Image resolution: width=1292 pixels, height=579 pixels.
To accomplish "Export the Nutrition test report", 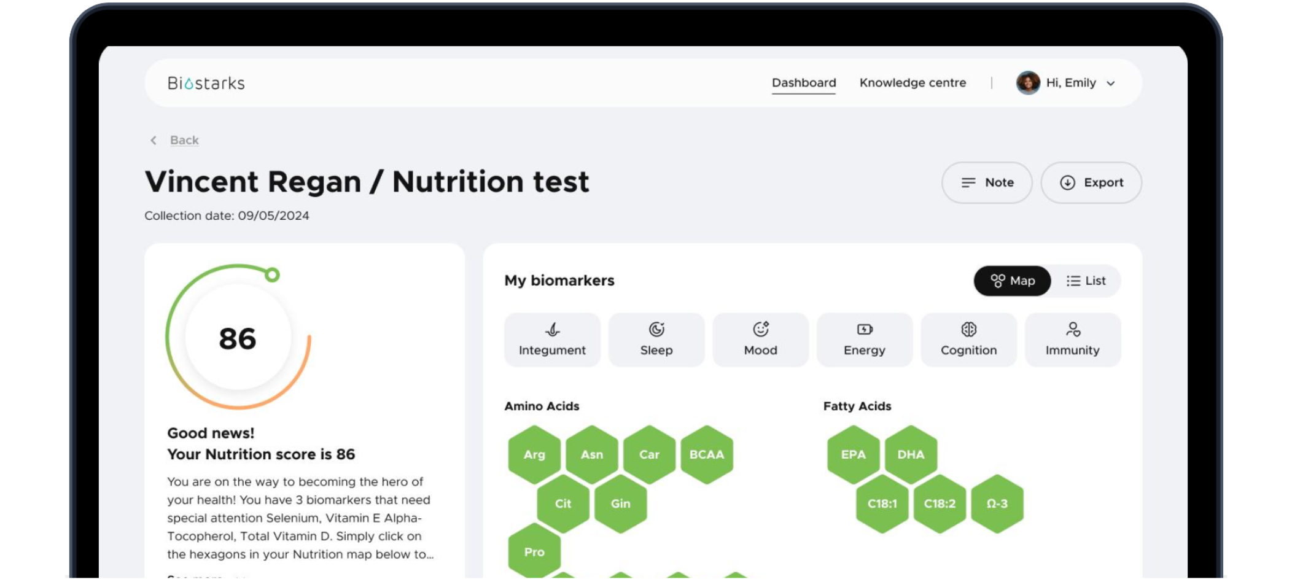I will coord(1091,182).
